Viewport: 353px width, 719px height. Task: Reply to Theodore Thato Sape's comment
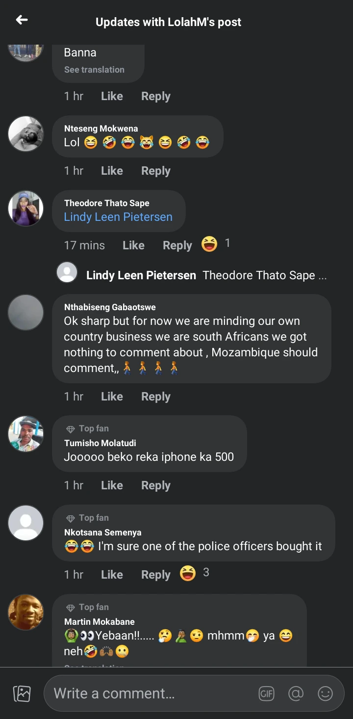point(177,245)
